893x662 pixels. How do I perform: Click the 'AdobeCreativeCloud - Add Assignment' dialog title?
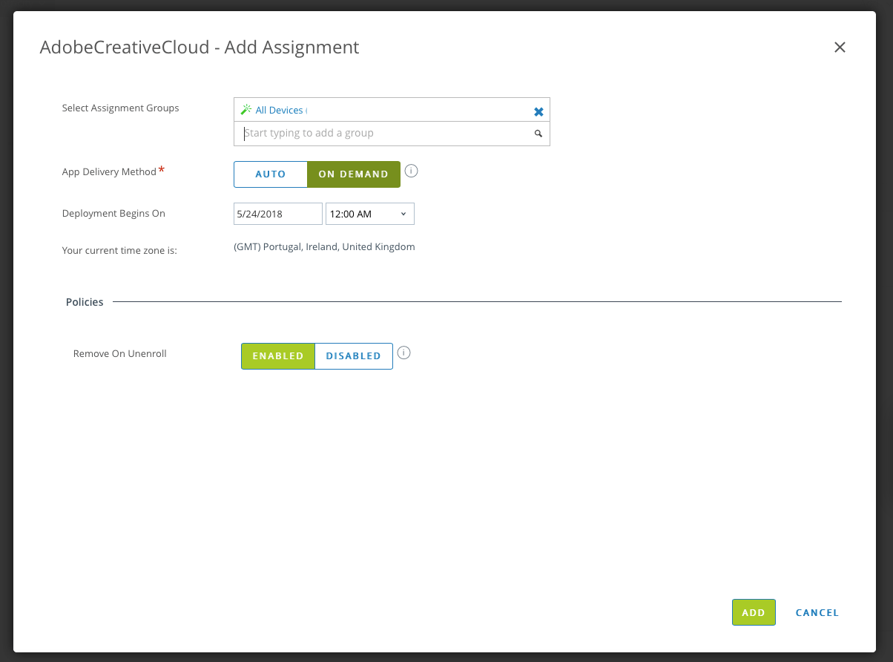tap(200, 47)
